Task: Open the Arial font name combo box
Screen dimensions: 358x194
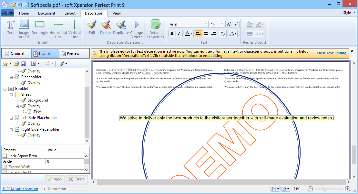Action: click(189, 24)
